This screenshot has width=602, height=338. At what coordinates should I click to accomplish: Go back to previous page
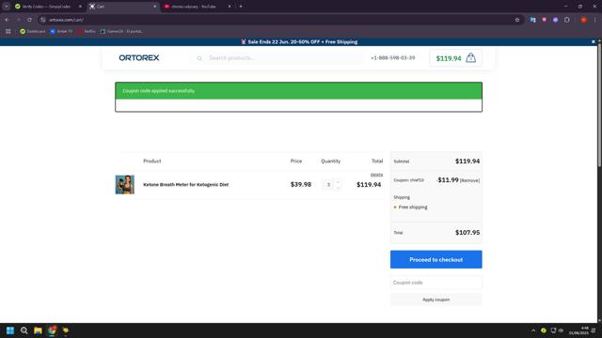pyautogui.click(x=7, y=20)
